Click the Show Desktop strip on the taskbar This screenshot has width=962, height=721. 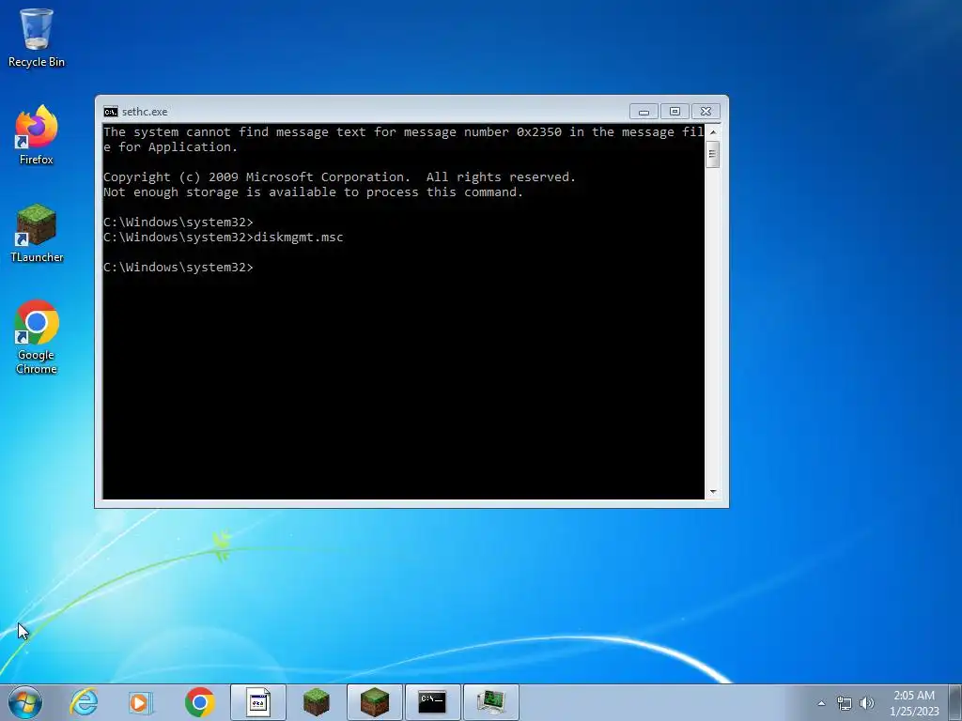(955, 702)
